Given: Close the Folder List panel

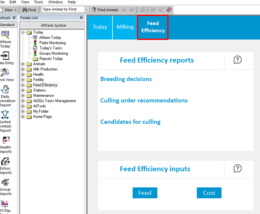Looking at the screenshot, I should pos(81,18).
